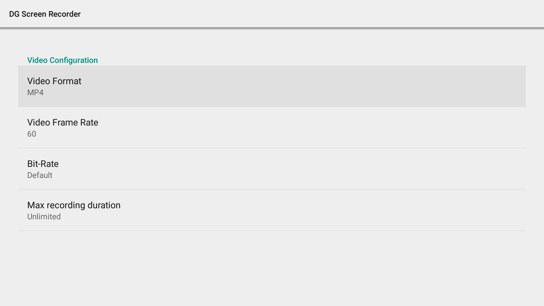Open the Max recording duration setting
The image size is (544, 306).
(272, 210)
